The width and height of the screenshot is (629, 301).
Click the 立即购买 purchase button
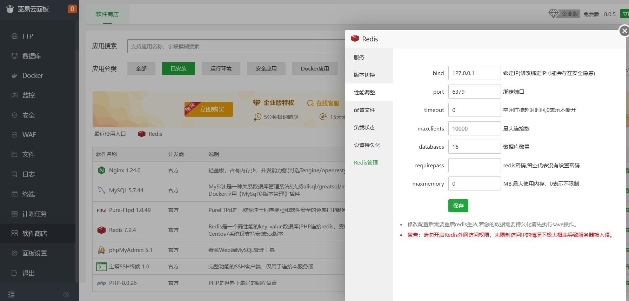click(209, 109)
